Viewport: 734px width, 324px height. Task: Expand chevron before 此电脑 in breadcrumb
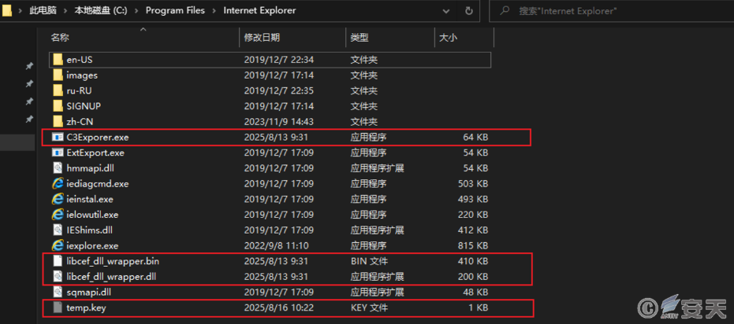click(20, 10)
